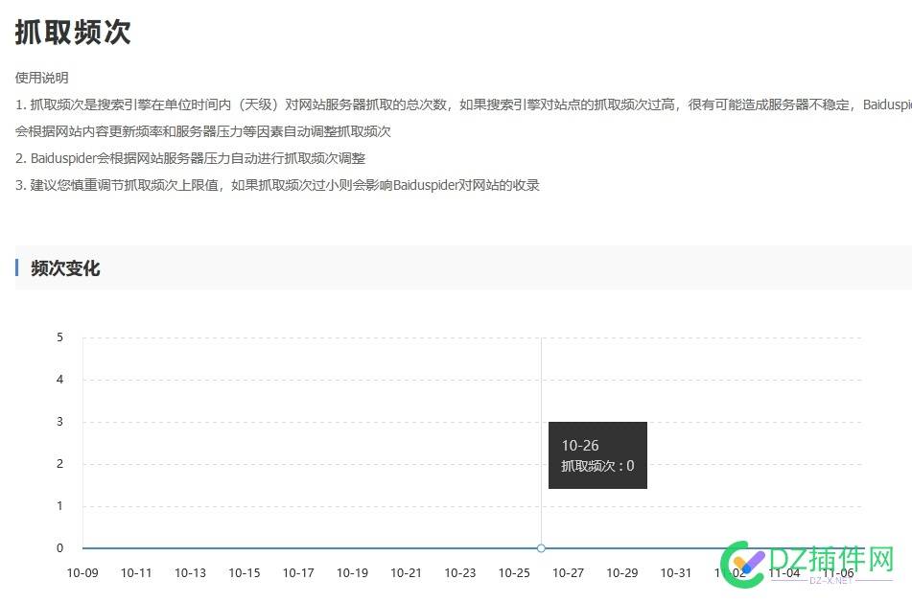Click y-axis value 5

pos(59,337)
